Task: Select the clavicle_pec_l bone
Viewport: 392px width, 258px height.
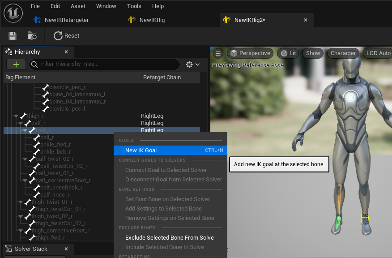Action: (67, 109)
